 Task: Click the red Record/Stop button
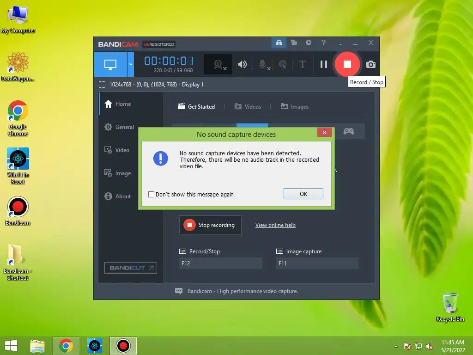347,64
